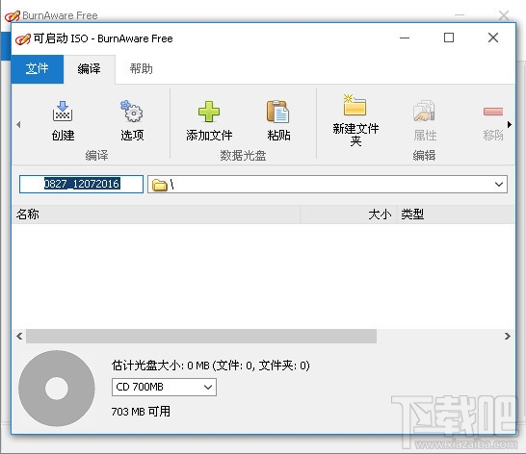Open 选项 (Options) gear icon
Image resolution: width=526 pixels, height=454 pixels.
point(132,112)
